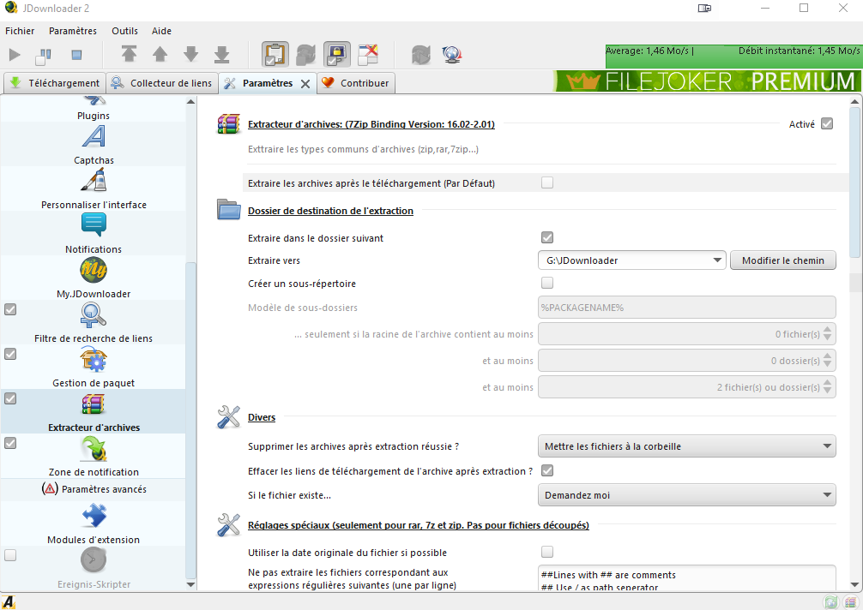Click the Filejoker Premium banner
This screenshot has width=863, height=610.
tap(706, 81)
